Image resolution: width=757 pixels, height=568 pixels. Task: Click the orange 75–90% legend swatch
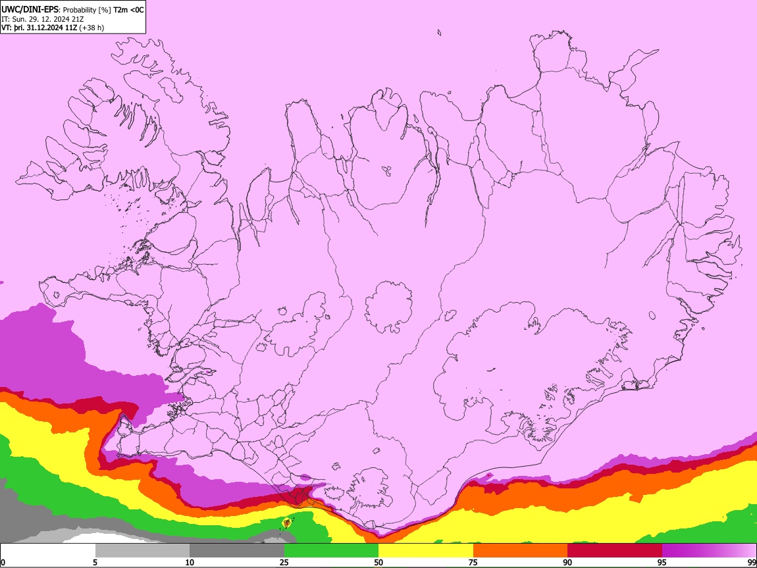pos(520,551)
